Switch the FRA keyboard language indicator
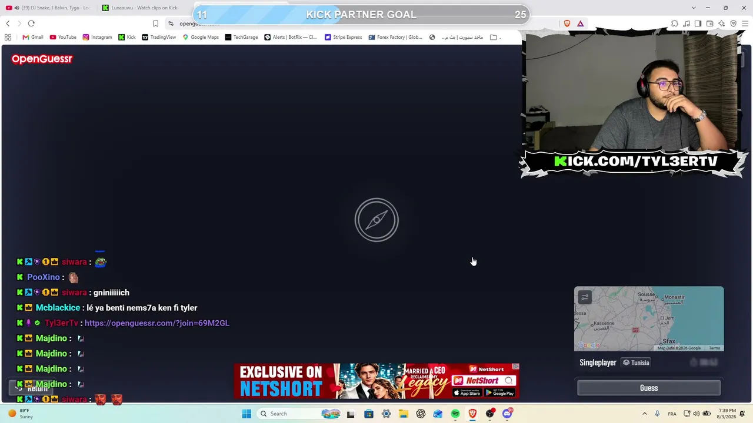 pyautogui.click(x=672, y=414)
